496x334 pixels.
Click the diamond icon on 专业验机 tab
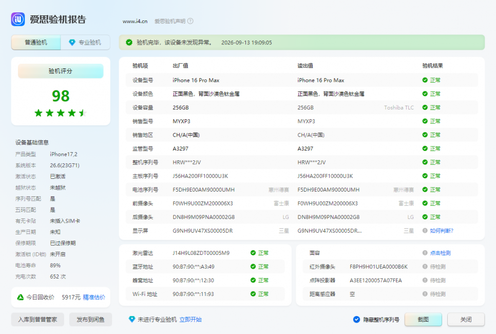[72, 43]
